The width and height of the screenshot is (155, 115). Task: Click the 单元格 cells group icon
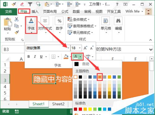pos(106,21)
